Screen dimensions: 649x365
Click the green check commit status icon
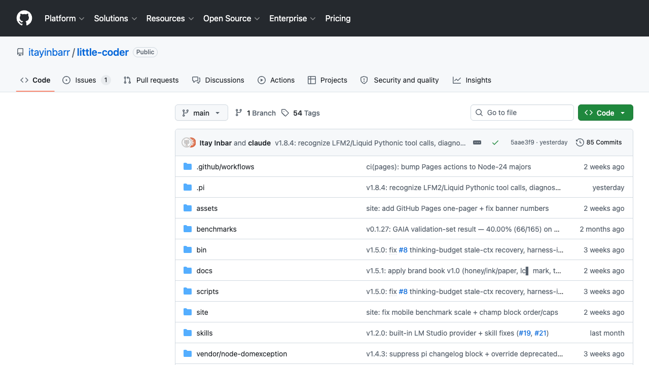click(495, 143)
